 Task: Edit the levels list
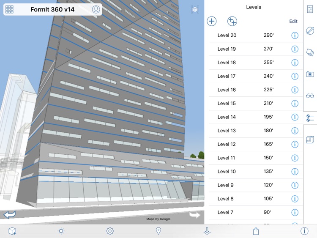(x=293, y=21)
